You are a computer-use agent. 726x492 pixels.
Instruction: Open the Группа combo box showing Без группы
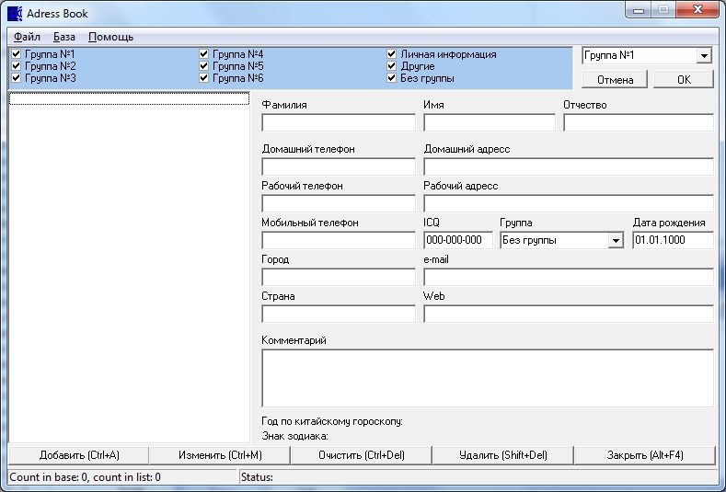[615, 241]
